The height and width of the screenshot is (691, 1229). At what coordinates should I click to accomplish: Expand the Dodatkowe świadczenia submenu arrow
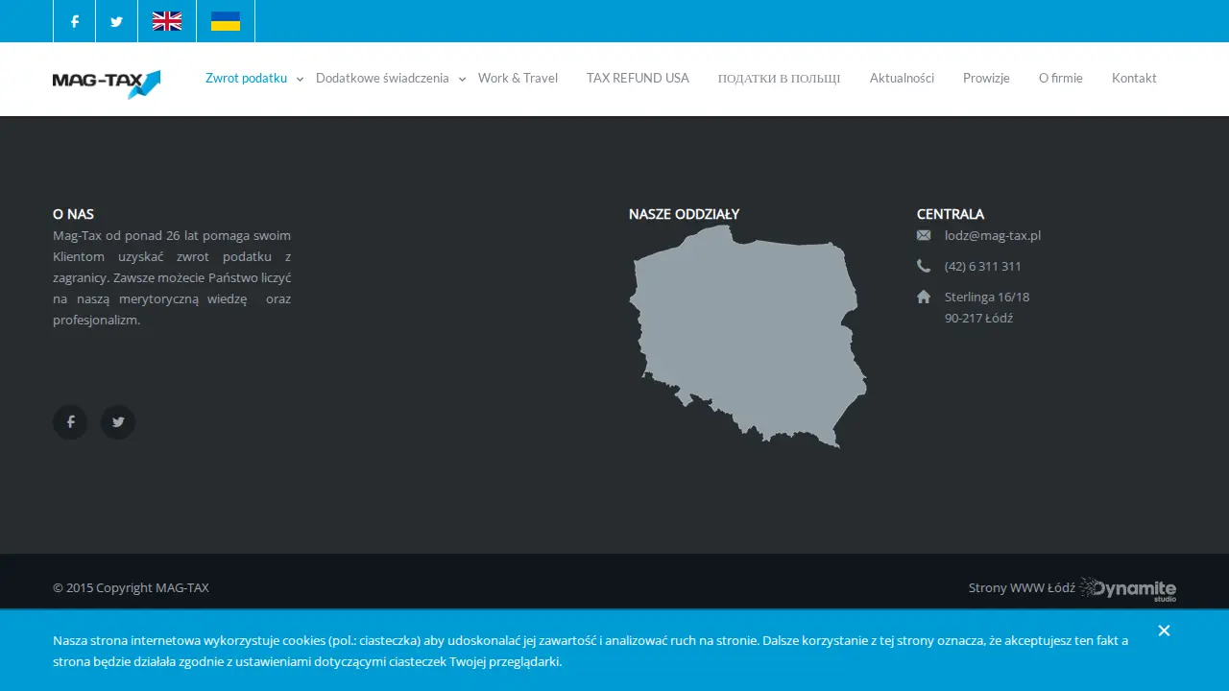click(x=462, y=79)
